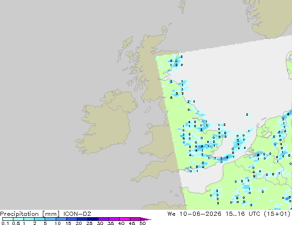Image resolution: width=292 pixels, height=225 pixels.
Task: Click the value 4 rainfall label over England
Action: pyautogui.click(x=189, y=122)
